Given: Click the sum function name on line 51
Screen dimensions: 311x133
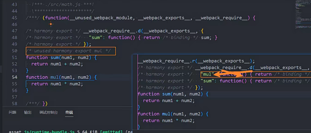Looking at the screenshot, I should (x=54, y=57).
